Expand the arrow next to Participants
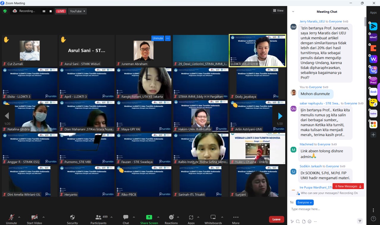 click(112, 217)
